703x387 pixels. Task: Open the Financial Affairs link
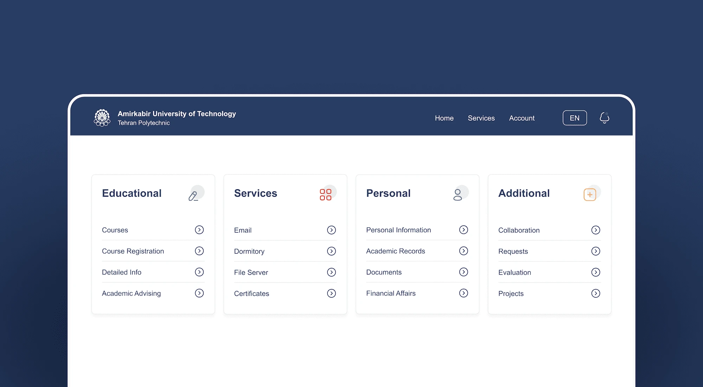(x=391, y=293)
